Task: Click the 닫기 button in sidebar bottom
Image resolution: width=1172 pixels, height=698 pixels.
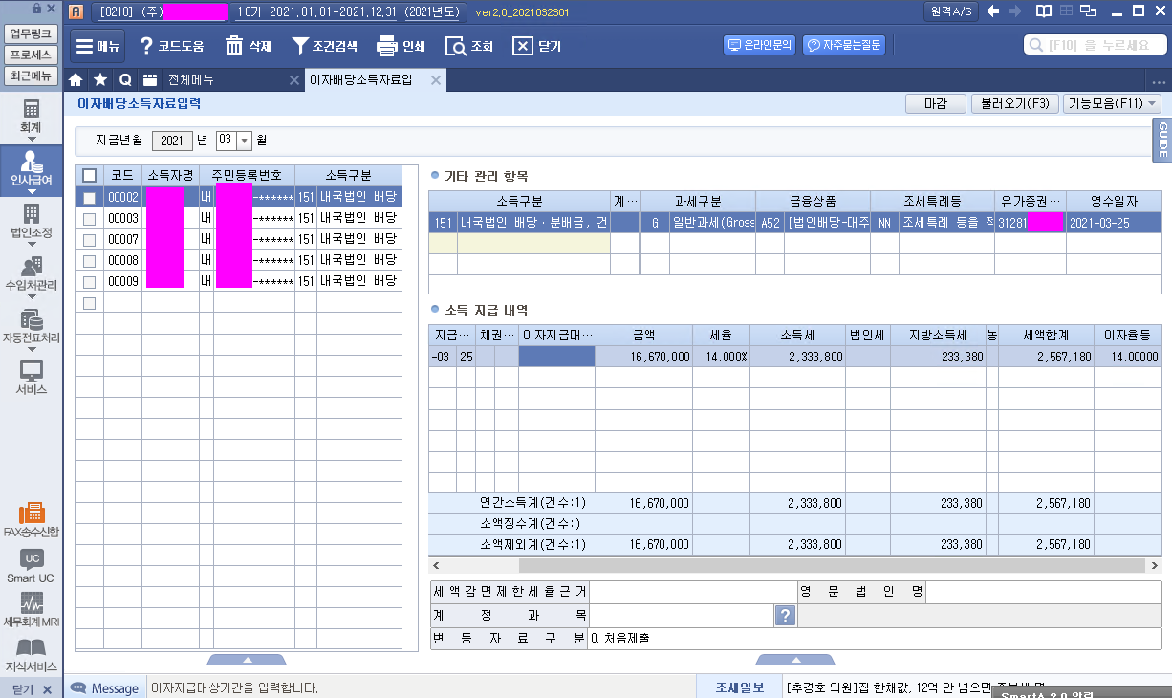Action: (32, 688)
